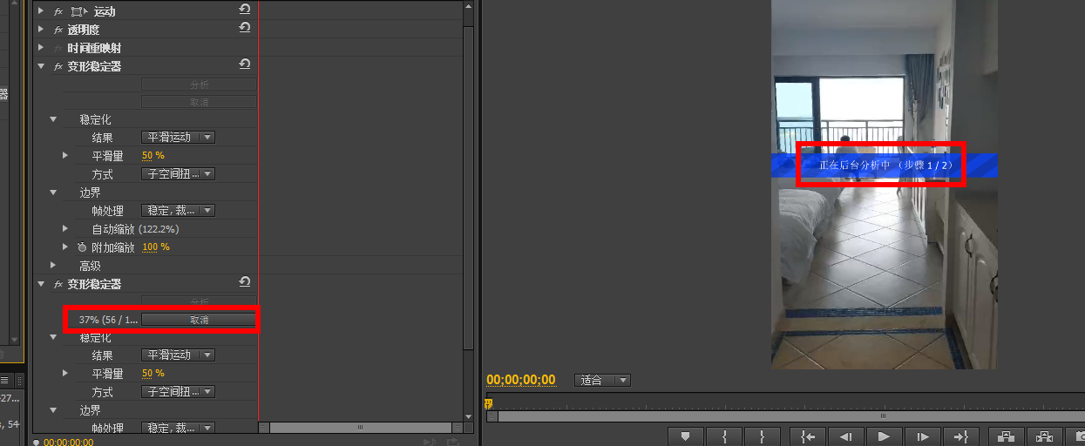Reset the second 变形稳定器 effect
Viewport: 1085px width, 446px height.
coord(245,282)
